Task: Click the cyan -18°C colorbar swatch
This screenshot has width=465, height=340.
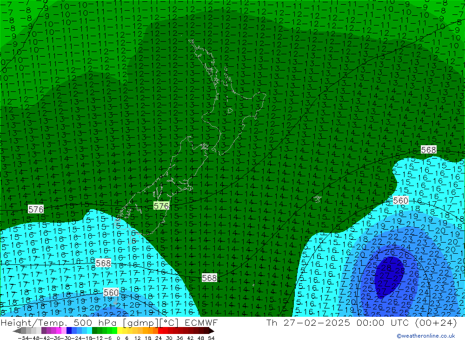Action: pyautogui.click(x=89, y=331)
